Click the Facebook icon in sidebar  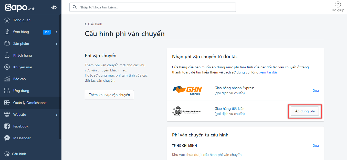tap(7, 126)
